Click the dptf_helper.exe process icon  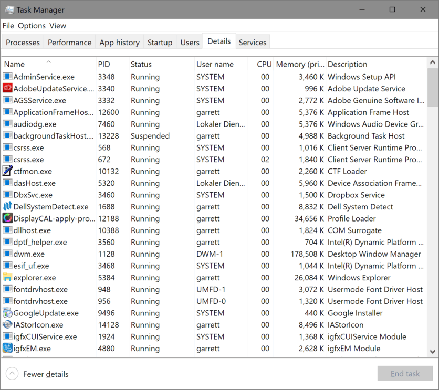pos(7,242)
